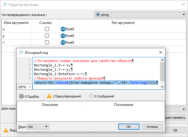Click the errors filter icon
This screenshot has width=188, height=137.
(x=21, y=96)
